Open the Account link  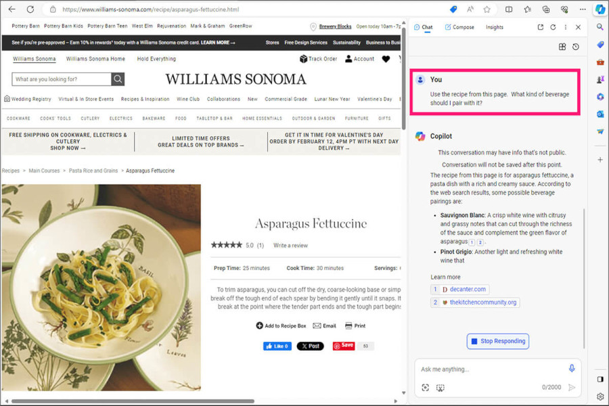click(x=359, y=59)
